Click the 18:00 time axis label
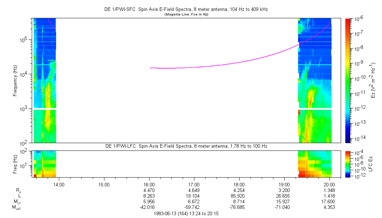Screen dimensions: 382x218 pos(239,185)
